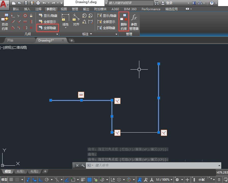This screenshot has height=183, width=228.
Task: Switch to the 视图 ribbon tab
Action: [x=64, y=9]
